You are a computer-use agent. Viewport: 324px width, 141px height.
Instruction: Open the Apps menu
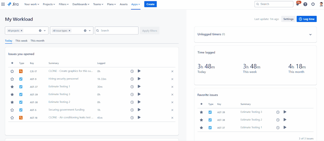point(136,4)
